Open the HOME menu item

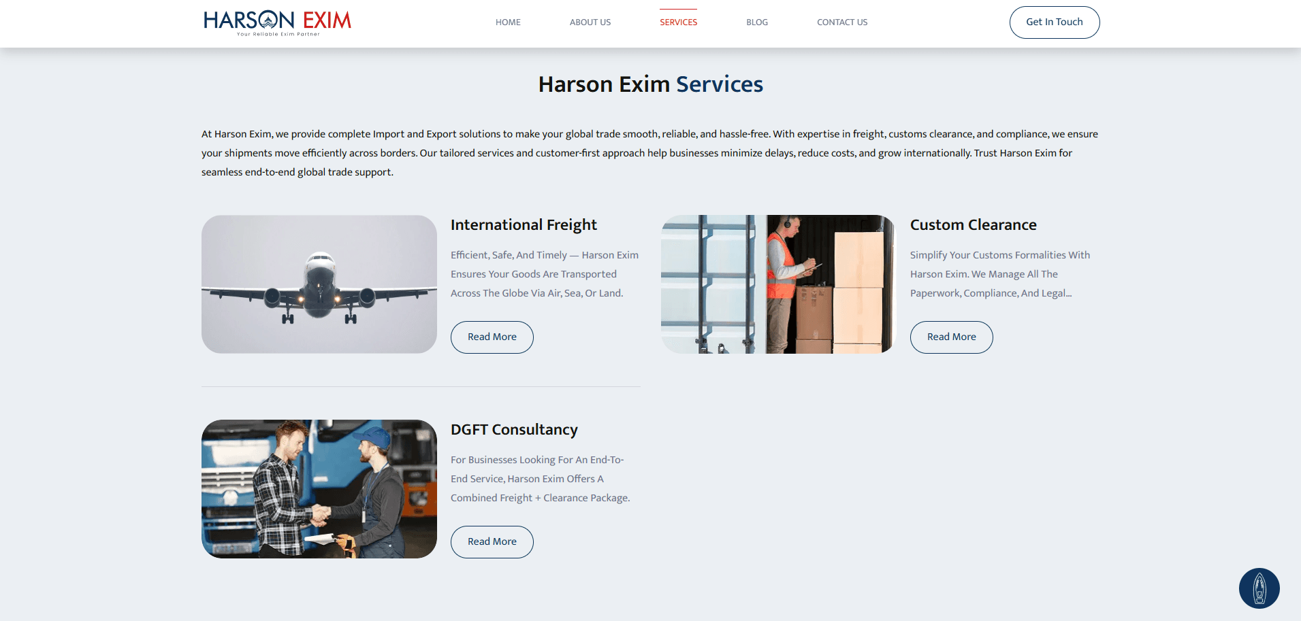508,22
